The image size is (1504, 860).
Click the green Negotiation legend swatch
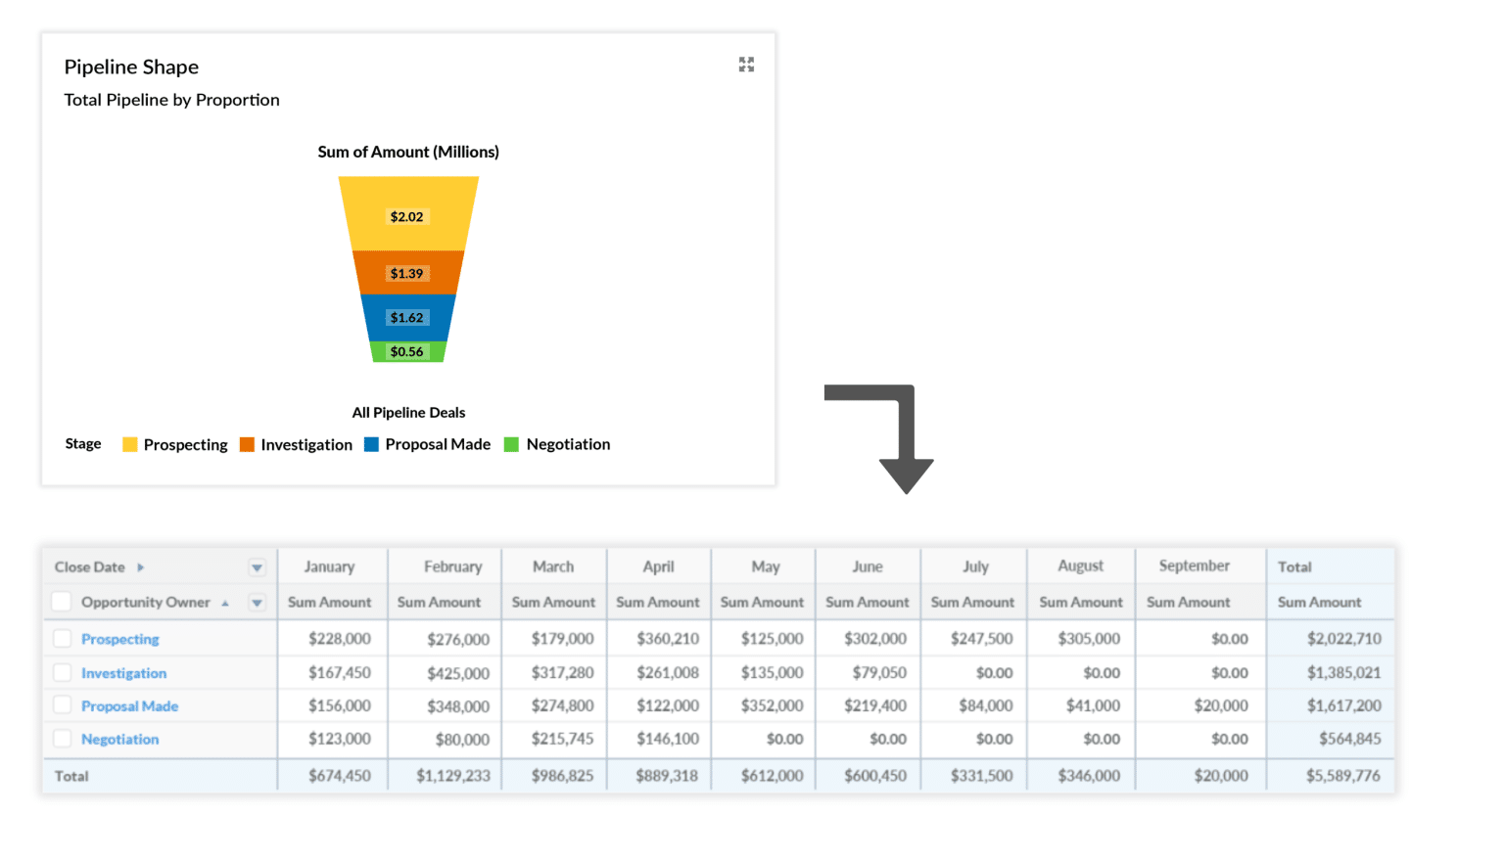510,444
